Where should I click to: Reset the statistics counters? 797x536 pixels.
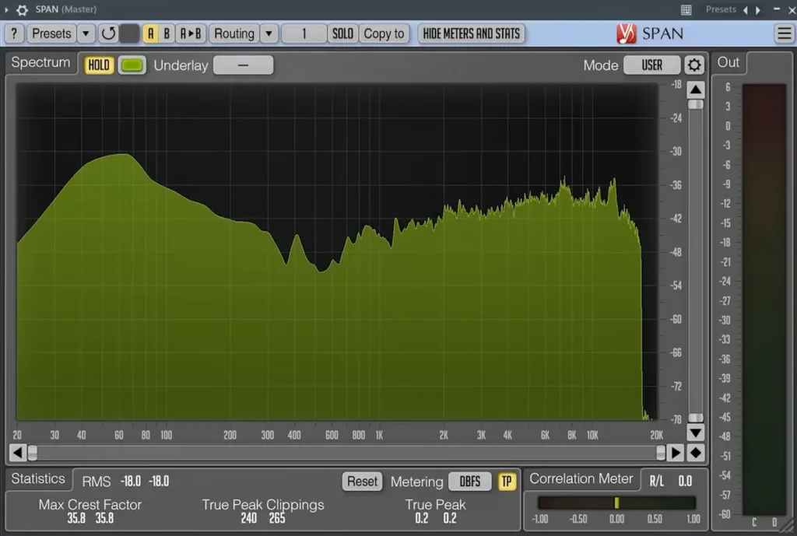[x=363, y=481]
